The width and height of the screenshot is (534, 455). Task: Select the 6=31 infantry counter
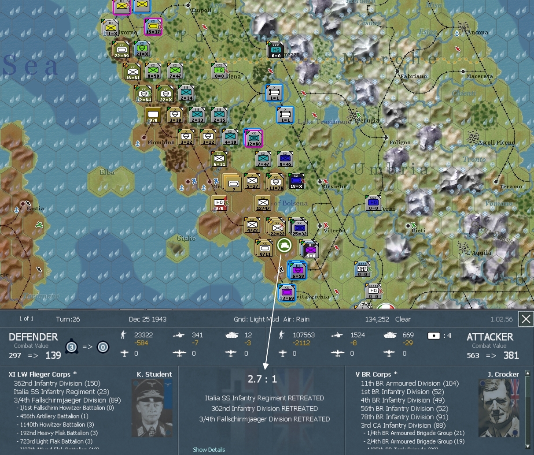(x=219, y=159)
